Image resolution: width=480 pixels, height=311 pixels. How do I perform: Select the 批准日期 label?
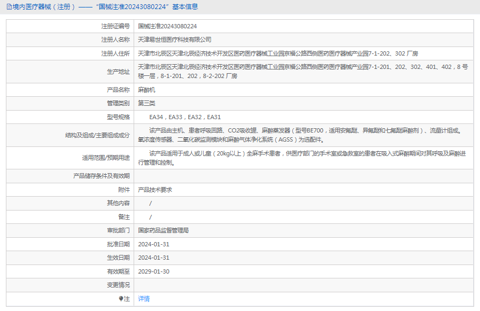point(118,244)
